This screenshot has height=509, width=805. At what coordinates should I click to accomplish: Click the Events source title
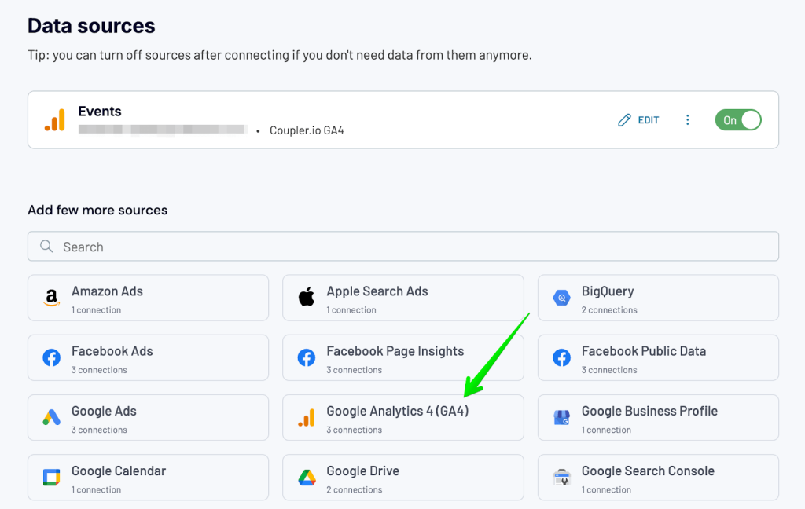tap(100, 112)
